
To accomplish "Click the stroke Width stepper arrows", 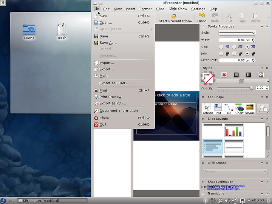I will point(253,40).
